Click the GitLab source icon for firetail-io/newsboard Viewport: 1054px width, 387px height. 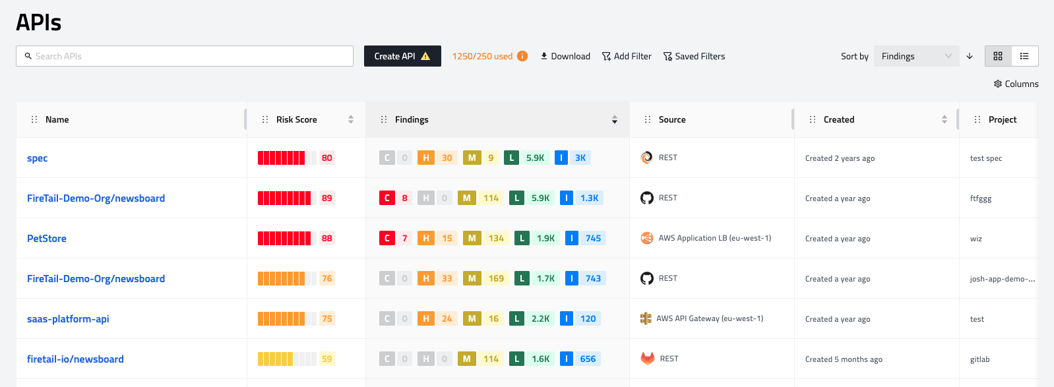pyautogui.click(x=648, y=359)
